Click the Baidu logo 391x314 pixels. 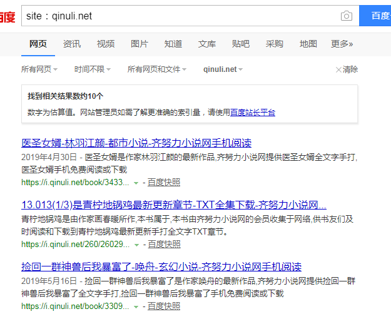8,17
